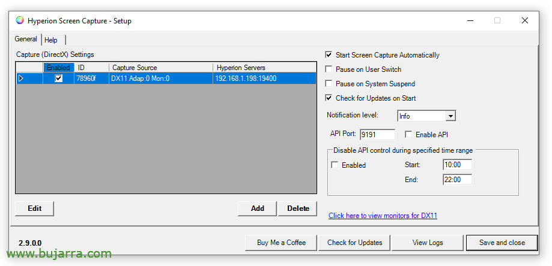Screen dimensions: 552x266
Task: Click Check for Updates button
Action: coord(354,243)
